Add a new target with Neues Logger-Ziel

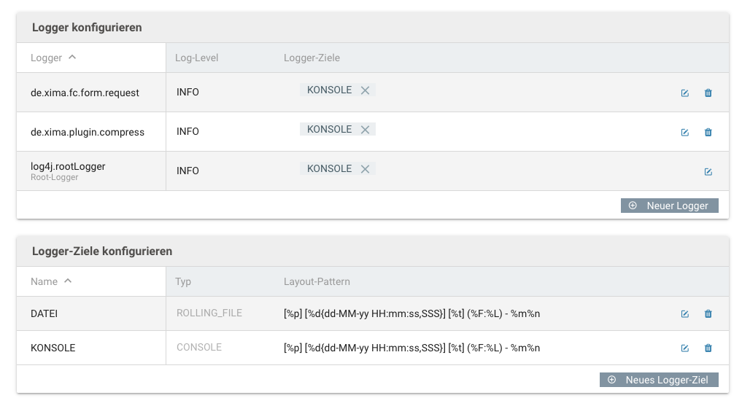pyautogui.click(x=659, y=380)
